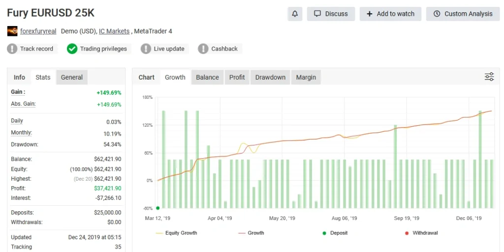Click the Trading privileges green check icon

(72, 49)
